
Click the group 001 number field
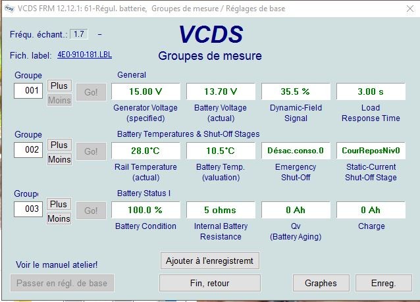(29, 91)
